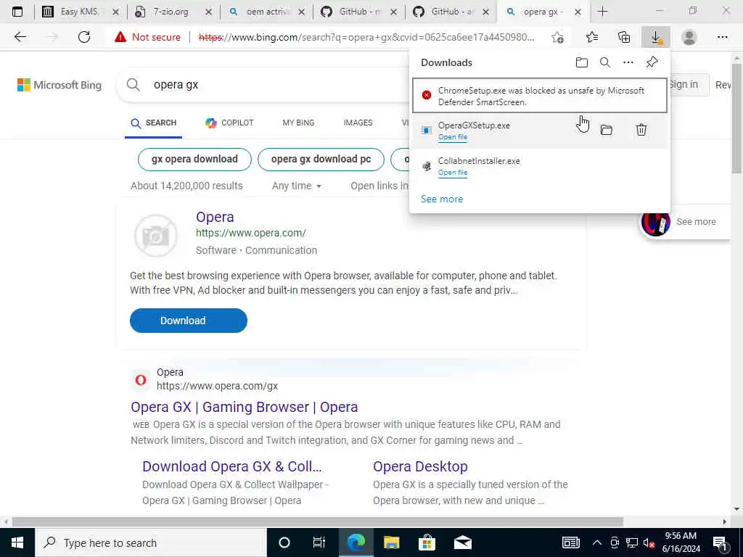Select the COPILOT search tab

pos(229,123)
